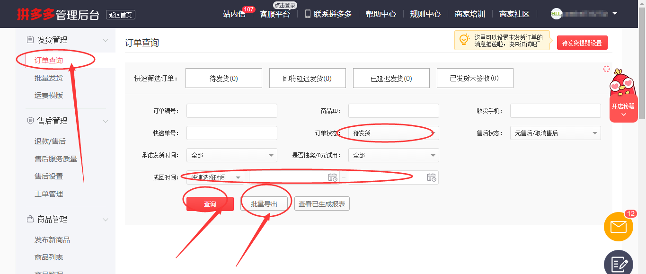Screen dimensions: 646x274
Task: Click the 返回首页 button
Action: coord(121,15)
